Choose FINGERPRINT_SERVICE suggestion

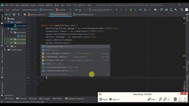coord(76,57)
